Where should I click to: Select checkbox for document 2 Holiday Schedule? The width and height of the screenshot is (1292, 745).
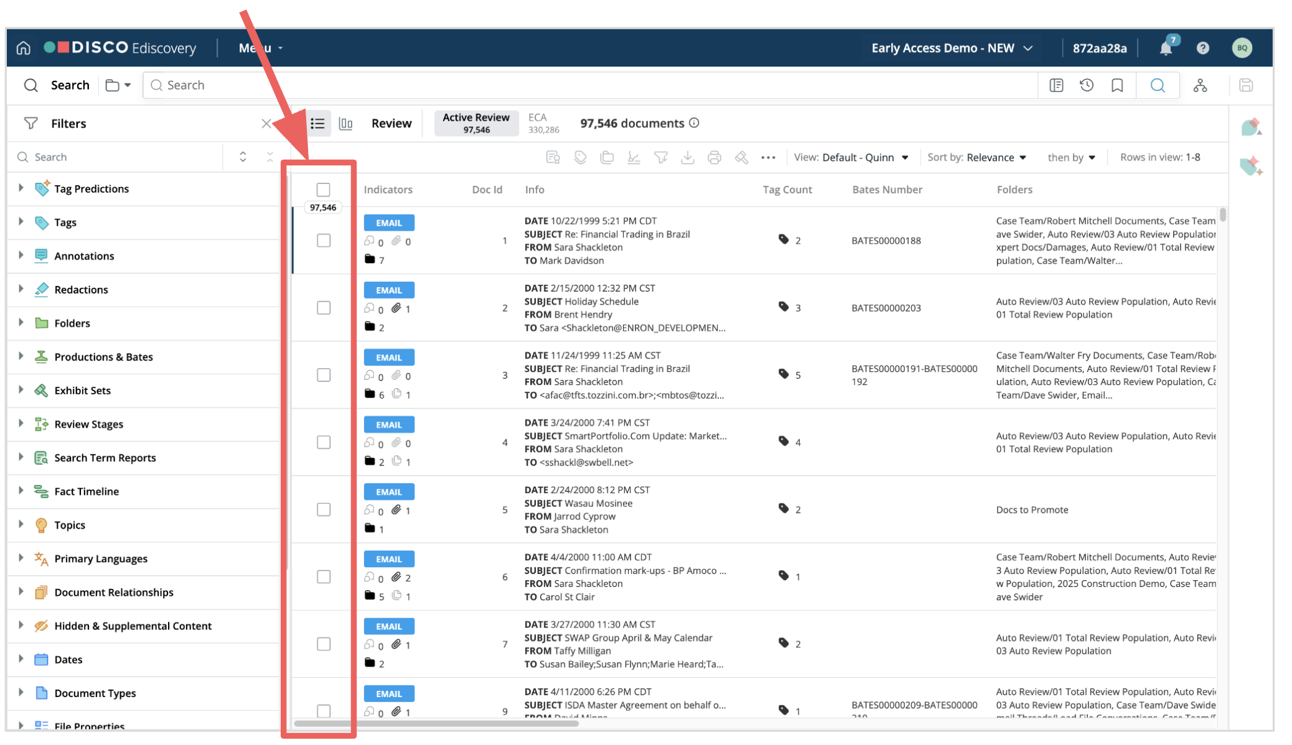click(323, 308)
